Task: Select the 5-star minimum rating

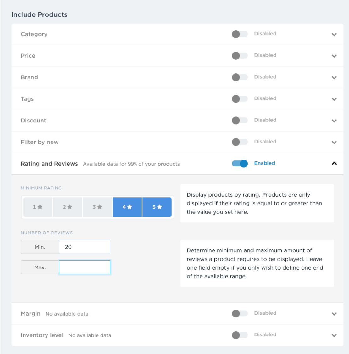Action: [157, 207]
